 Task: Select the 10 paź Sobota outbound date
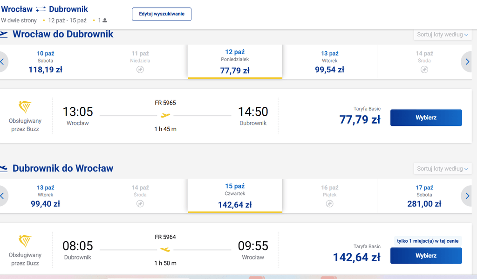pyautogui.click(x=46, y=62)
